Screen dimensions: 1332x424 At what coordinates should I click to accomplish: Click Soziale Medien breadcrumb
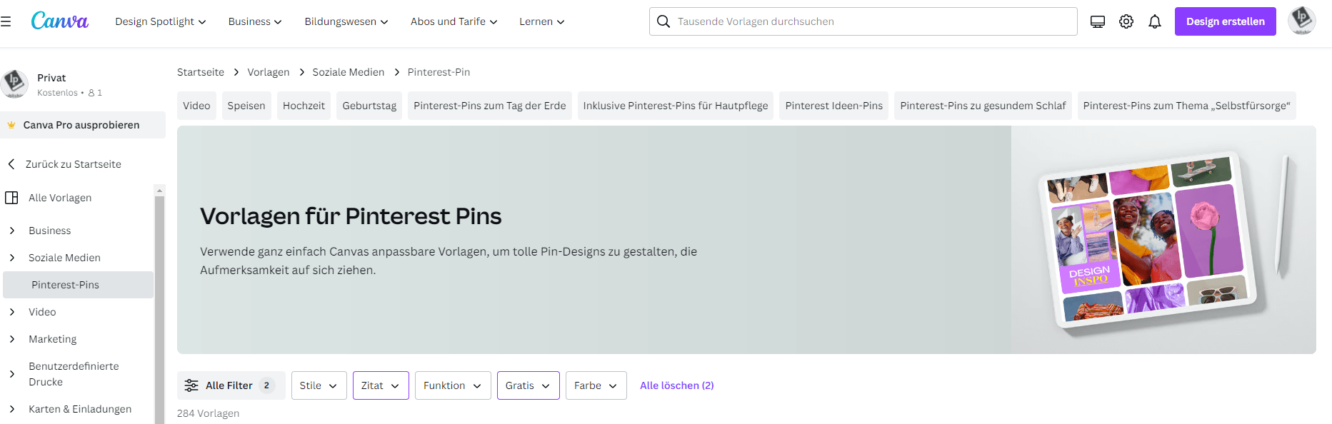tap(349, 72)
